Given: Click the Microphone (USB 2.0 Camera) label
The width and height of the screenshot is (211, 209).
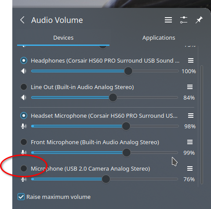Looking at the screenshot, I should (91, 169).
